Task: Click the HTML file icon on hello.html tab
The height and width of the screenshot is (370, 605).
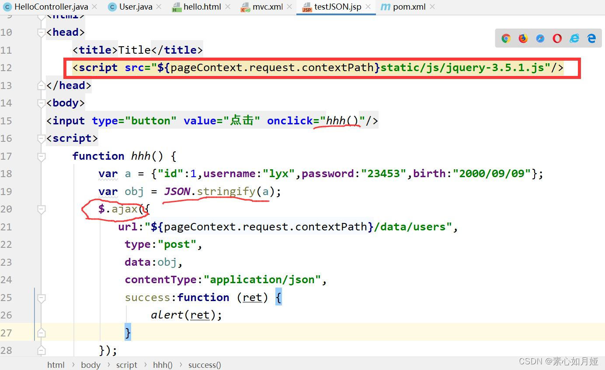Action: (176, 7)
